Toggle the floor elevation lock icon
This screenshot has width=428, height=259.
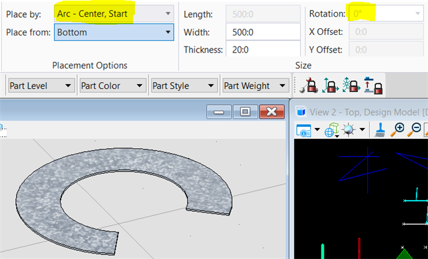pyautogui.click(x=373, y=86)
